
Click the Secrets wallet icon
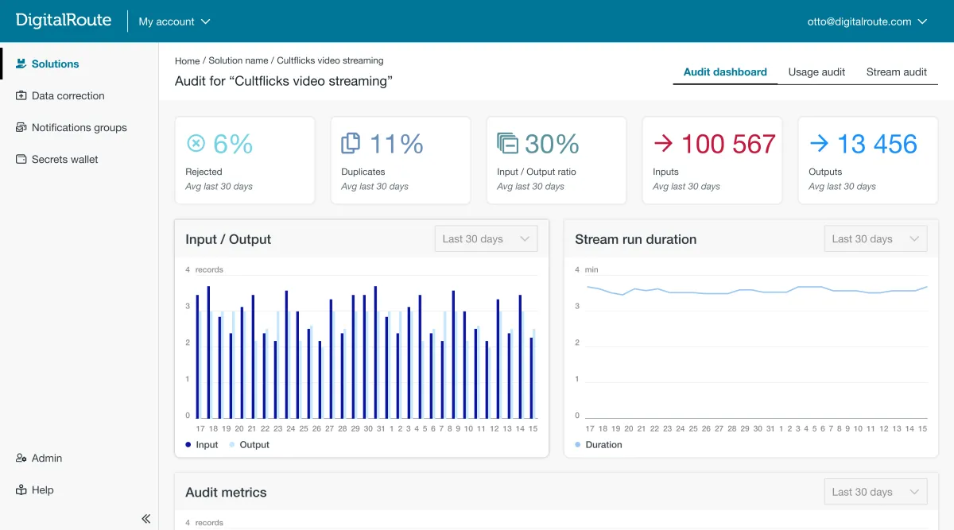pos(21,159)
